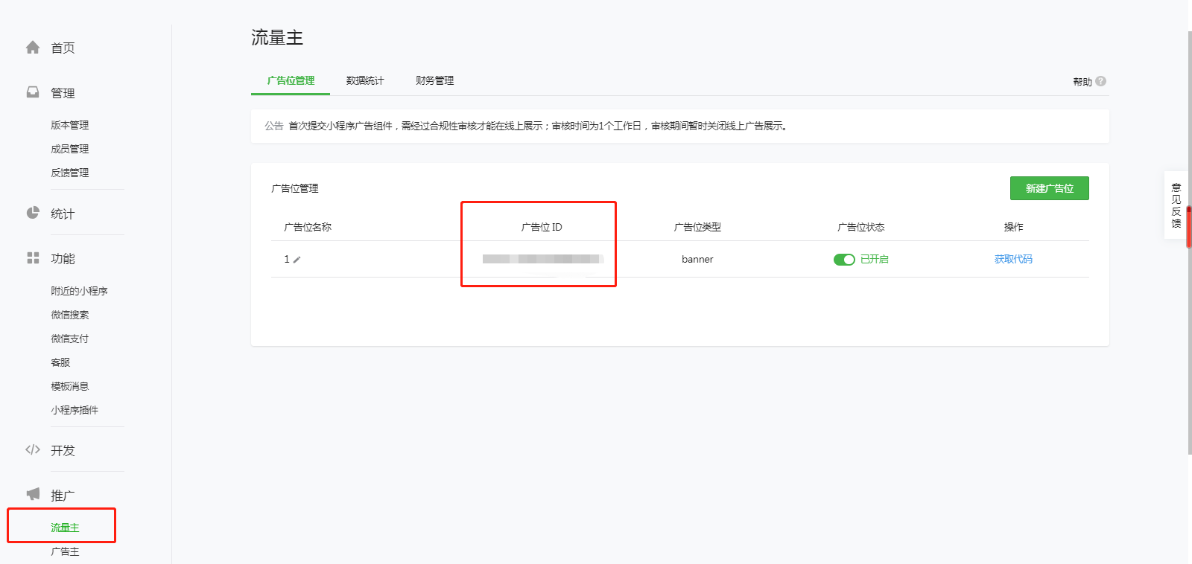Click the 新建广告位 button
Screen dimensions: 1192x564
[1049, 188]
